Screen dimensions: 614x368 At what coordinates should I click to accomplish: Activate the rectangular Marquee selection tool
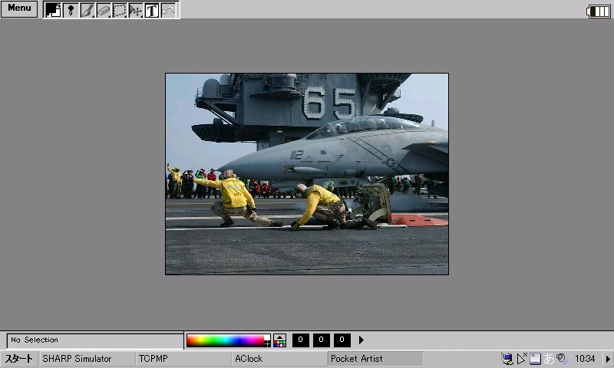pos(120,10)
